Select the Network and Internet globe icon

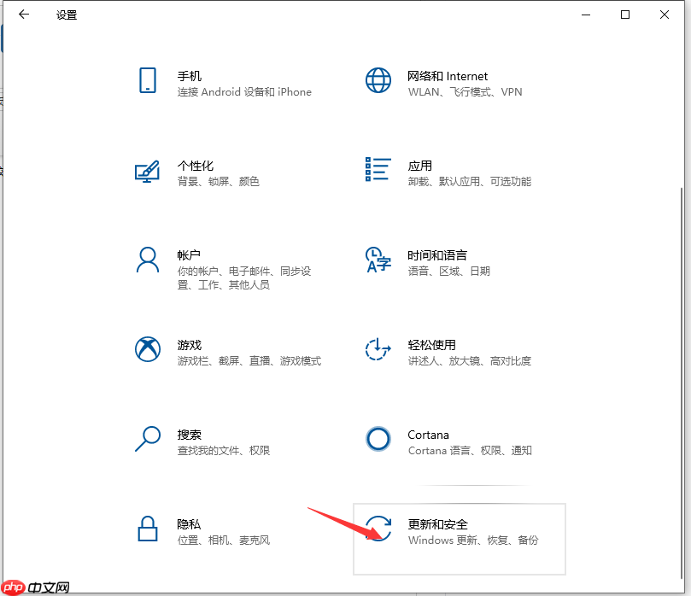[378, 81]
